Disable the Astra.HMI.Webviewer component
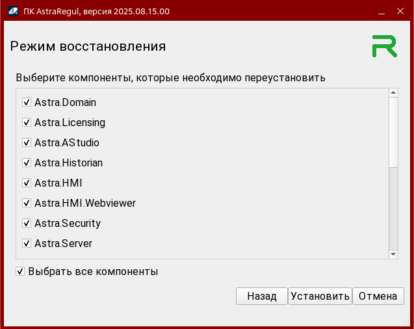This screenshot has height=329, width=414. tap(27, 204)
